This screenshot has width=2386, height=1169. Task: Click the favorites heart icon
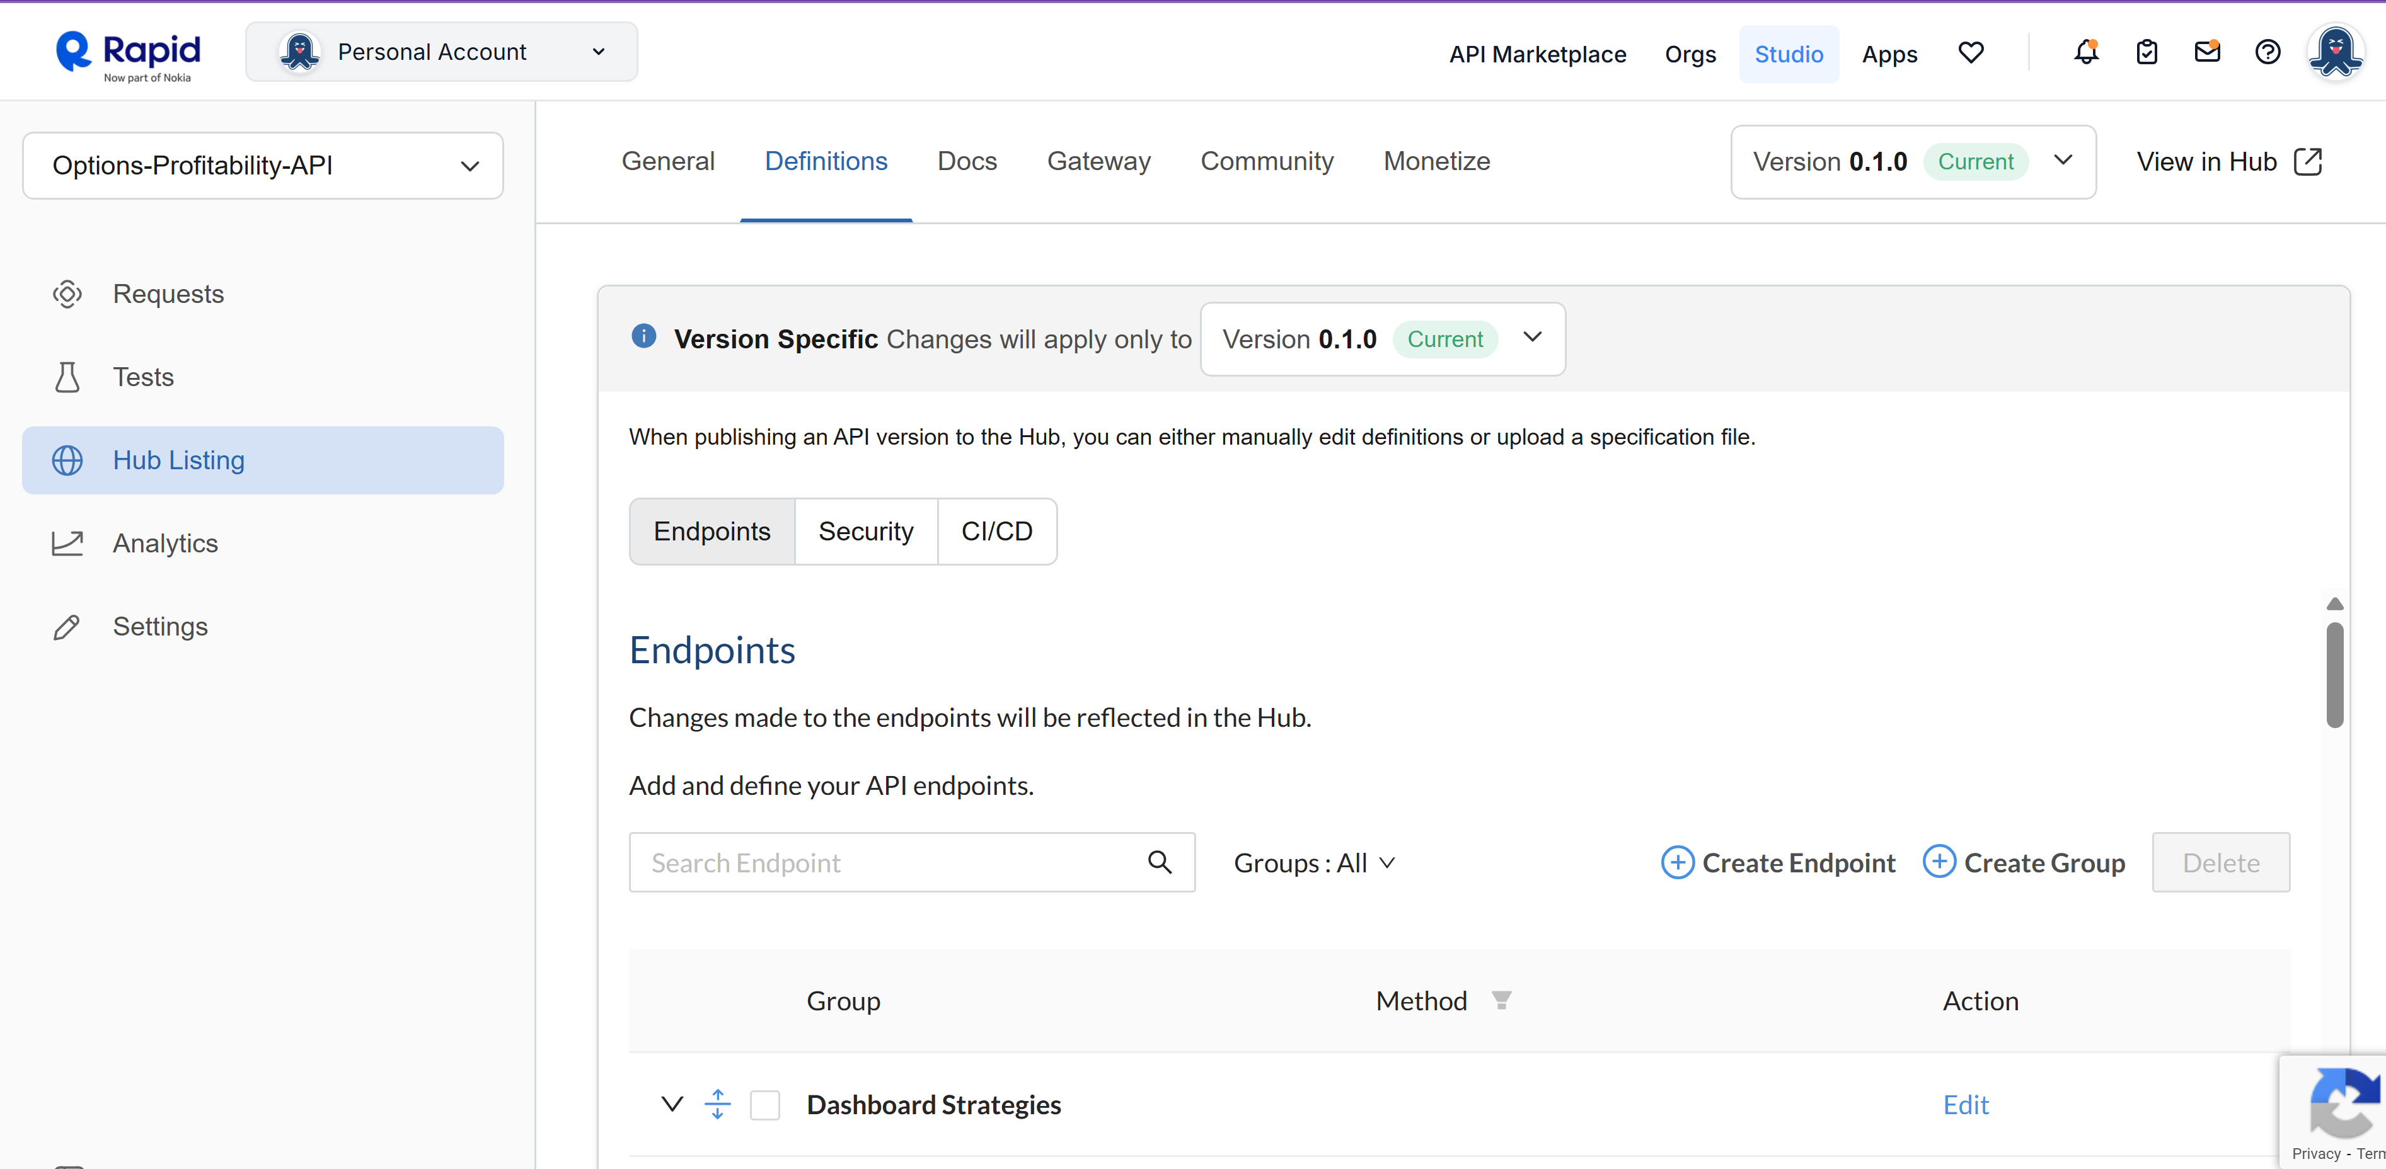click(x=1971, y=53)
